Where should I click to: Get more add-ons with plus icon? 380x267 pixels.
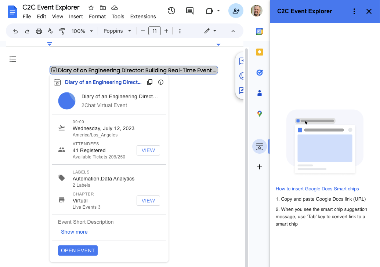coord(260,167)
